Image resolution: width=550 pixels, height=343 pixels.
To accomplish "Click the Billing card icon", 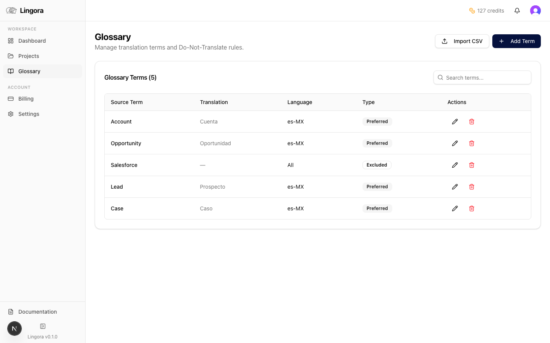I will tap(11, 99).
